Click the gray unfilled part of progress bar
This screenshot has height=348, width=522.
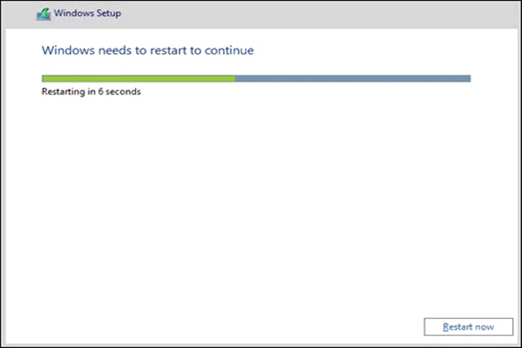[352, 79]
